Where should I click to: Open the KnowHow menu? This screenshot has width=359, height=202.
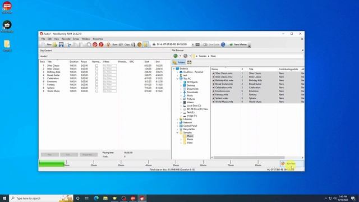(98, 39)
